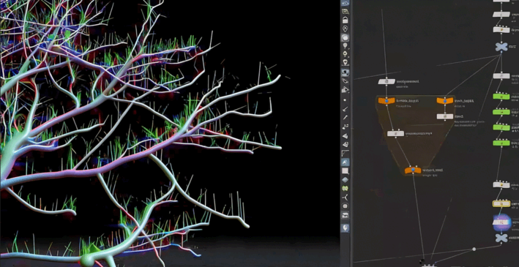The width and height of the screenshot is (519, 267).
Task: Select the gray node directly below the upper merge
Action: coord(501,76)
